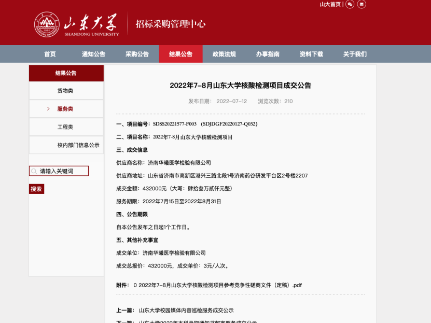Select 货物类 in the sidebar
Viewport: 431px width, 323px height.
click(65, 91)
